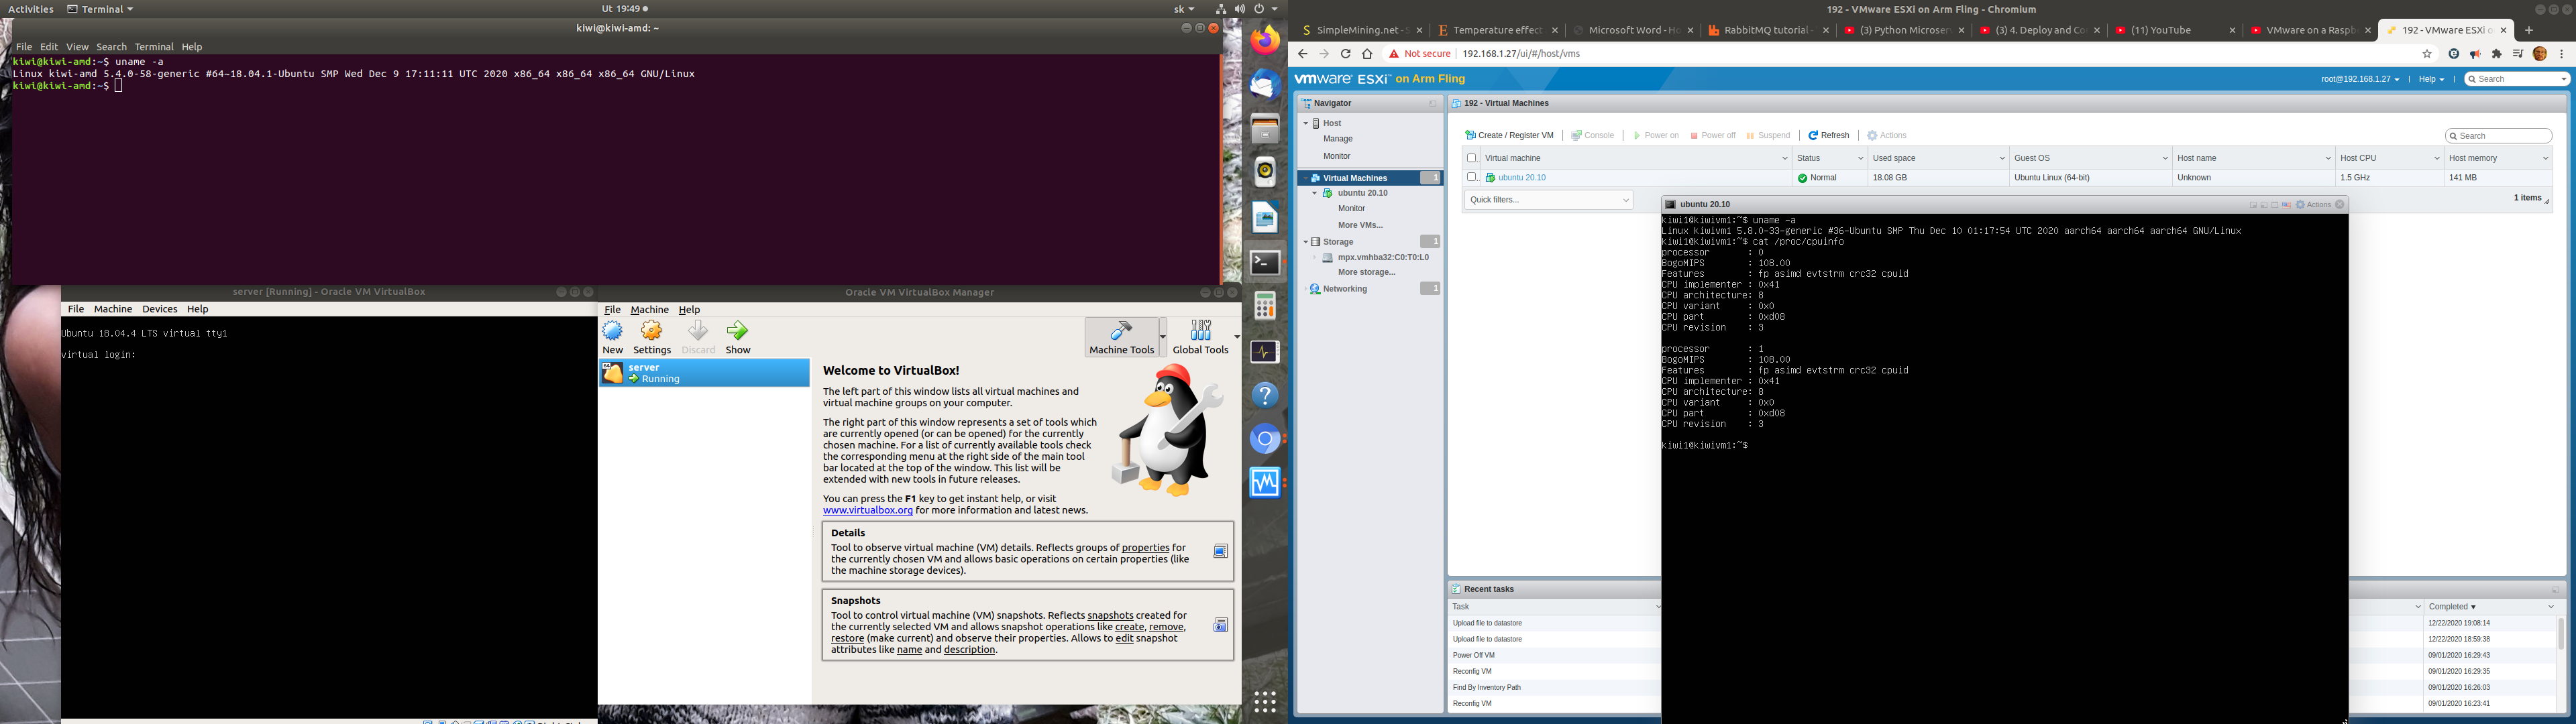Viewport: 2576px width, 724px height.
Task: Click the Refresh icon in ESXi toolbar
Action: [1813, 135]
